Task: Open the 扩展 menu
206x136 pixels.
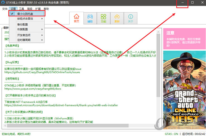Action: pos(38,9)
